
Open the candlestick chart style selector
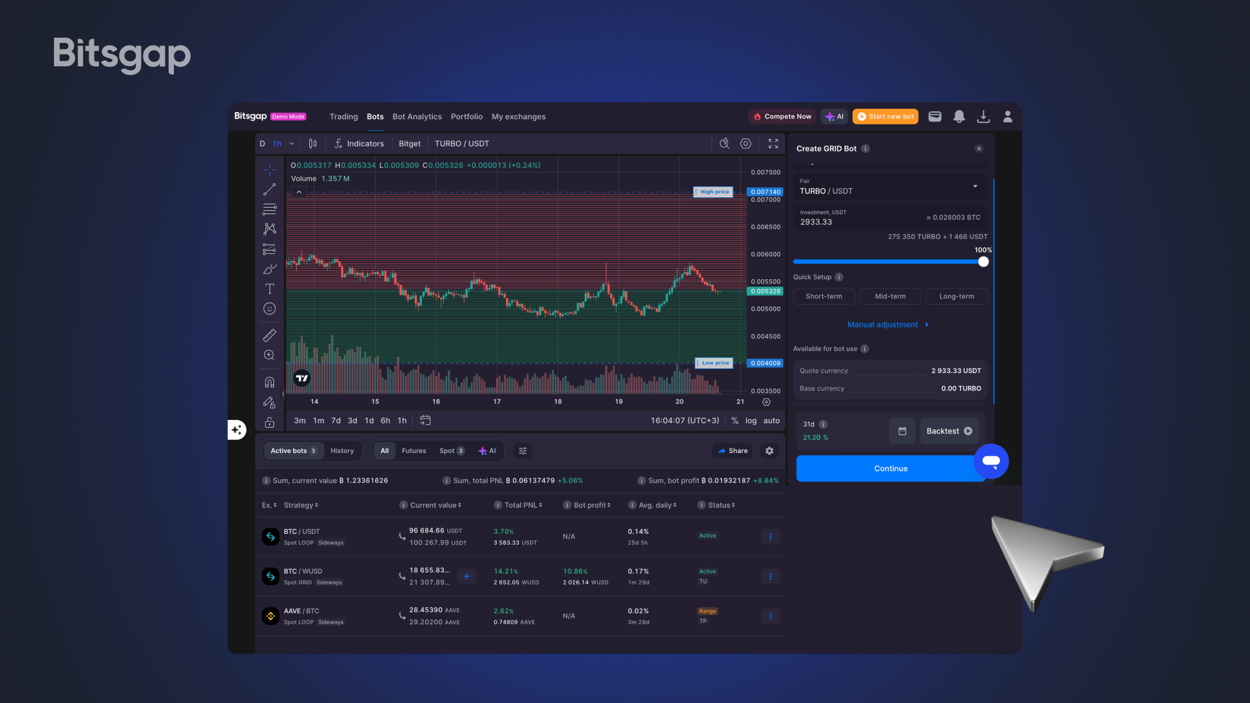tap(313, 144)
